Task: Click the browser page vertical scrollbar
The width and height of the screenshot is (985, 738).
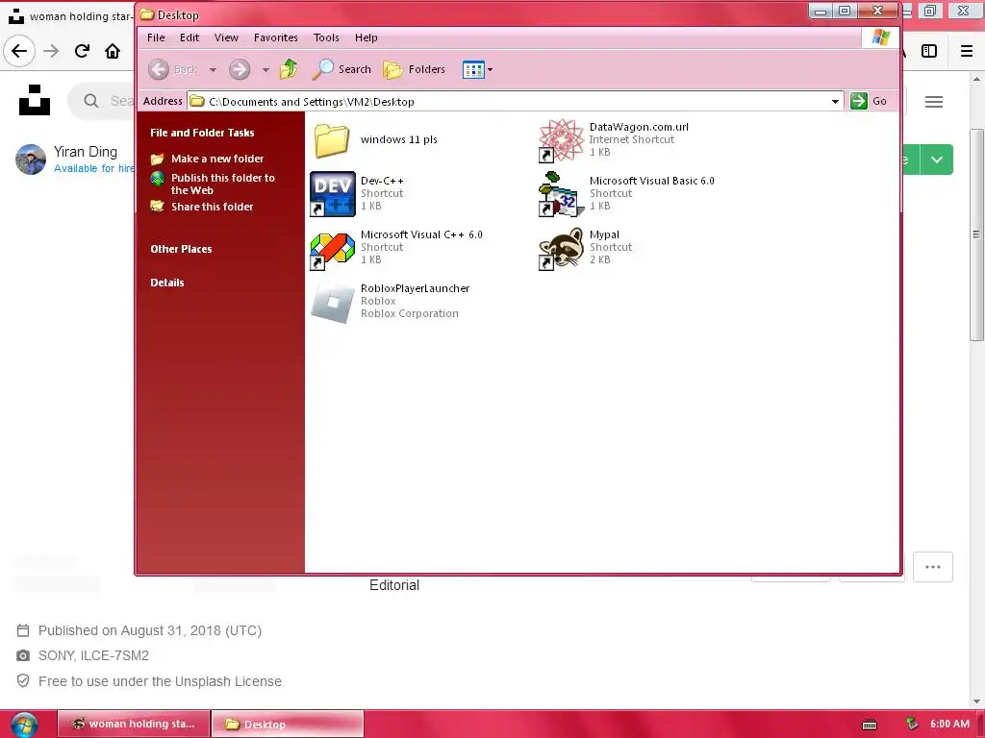Action: (976, 234)
